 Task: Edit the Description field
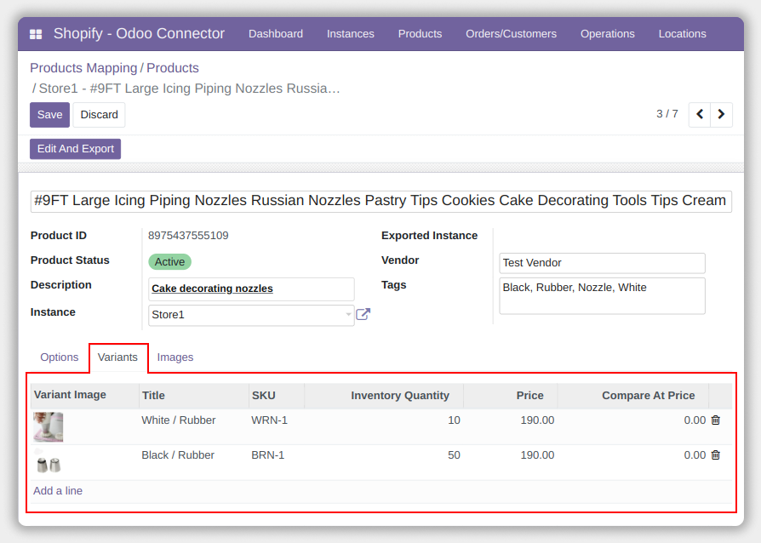[251, 289]
